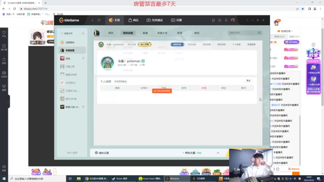Go back with WeGame back arrow
Screen dimensions: 324x182
tap(93, 20)
